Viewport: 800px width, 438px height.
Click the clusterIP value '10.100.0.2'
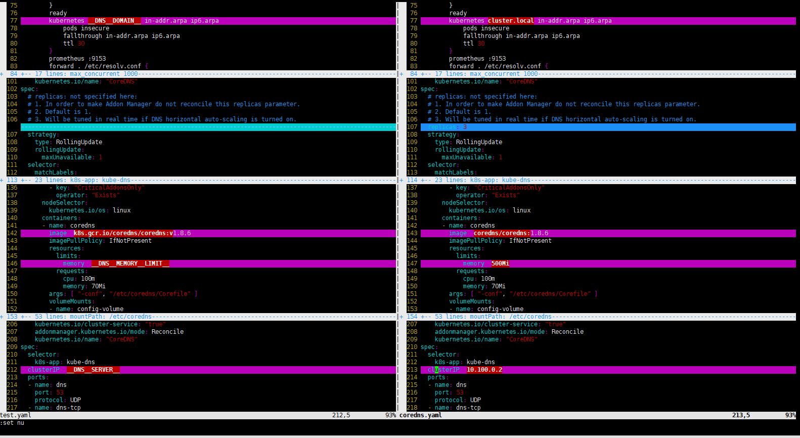484,370
